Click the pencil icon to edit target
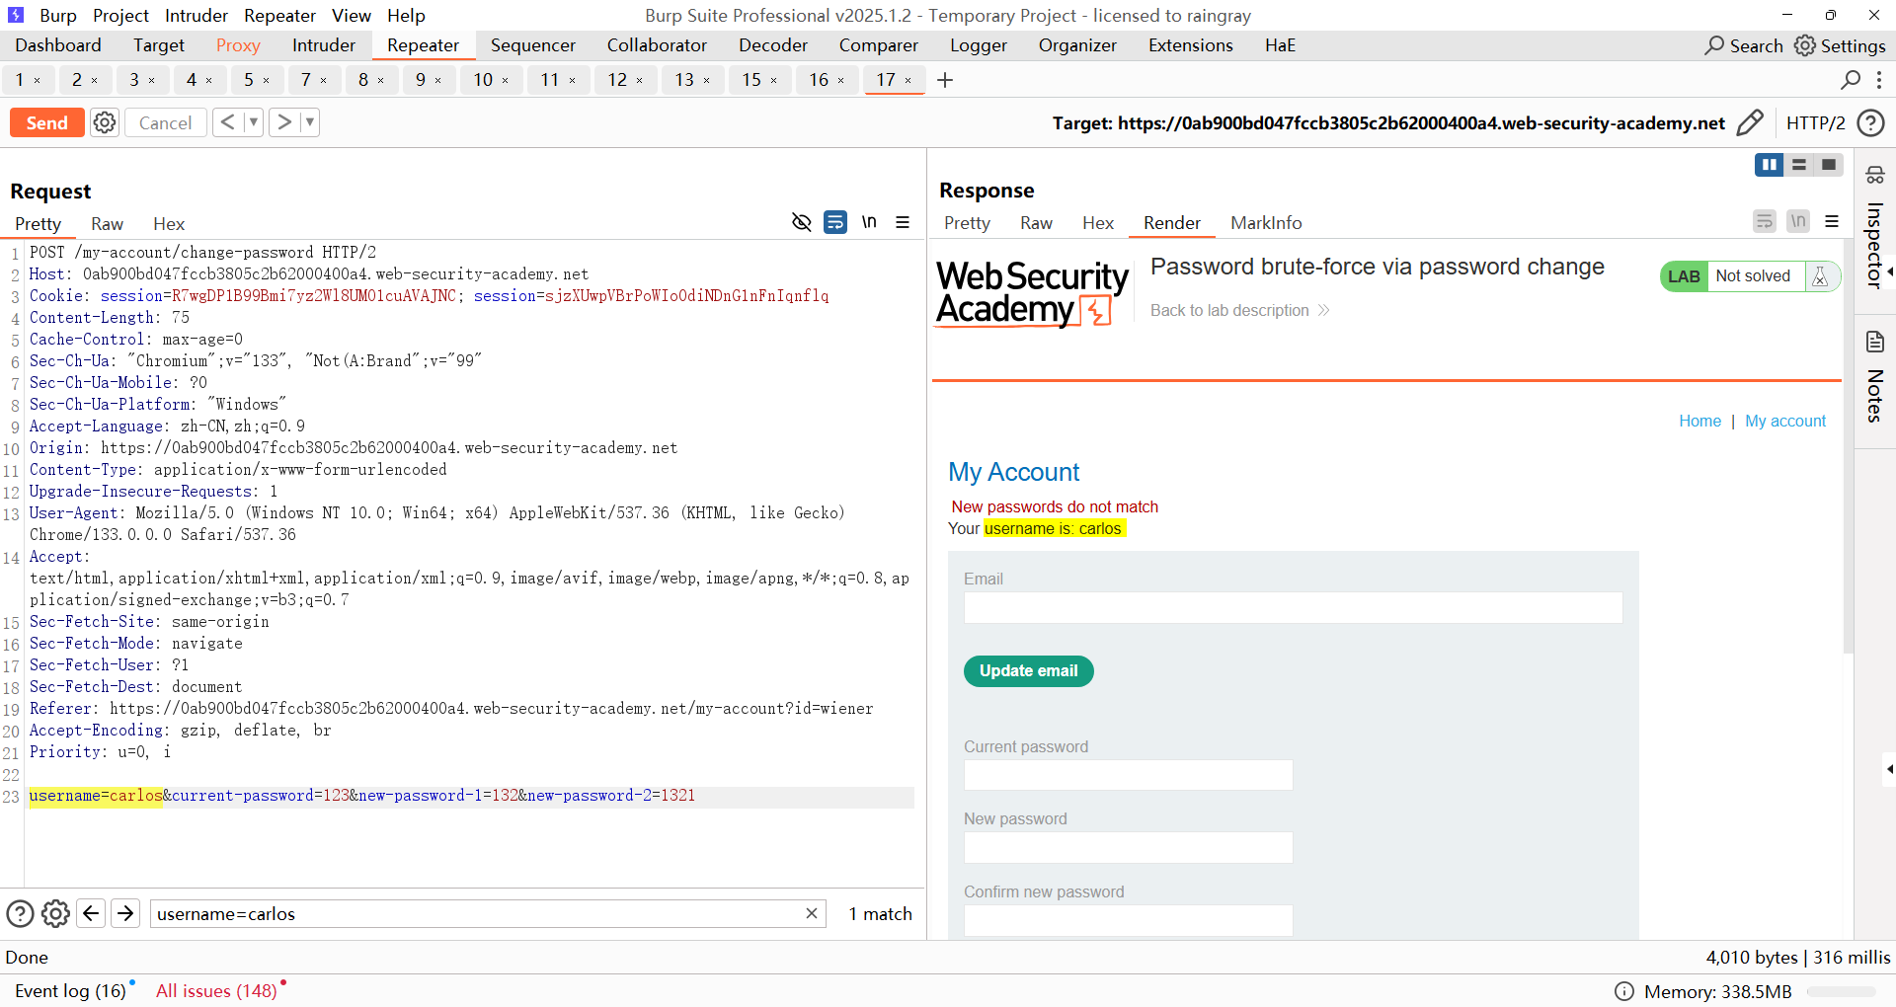The width and height of the screenshot is (1896, 1007). coord(1749,122)
